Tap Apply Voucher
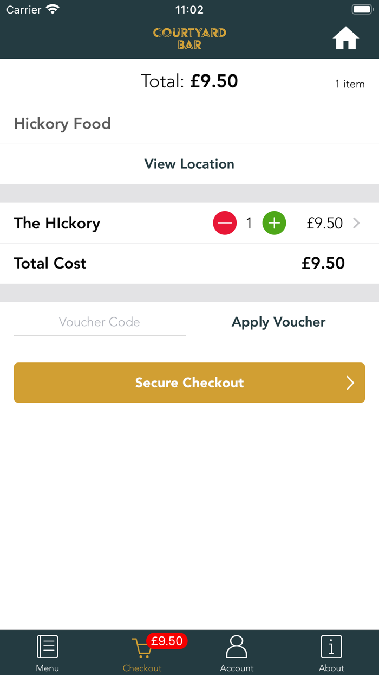 click(x=278, y=322)
